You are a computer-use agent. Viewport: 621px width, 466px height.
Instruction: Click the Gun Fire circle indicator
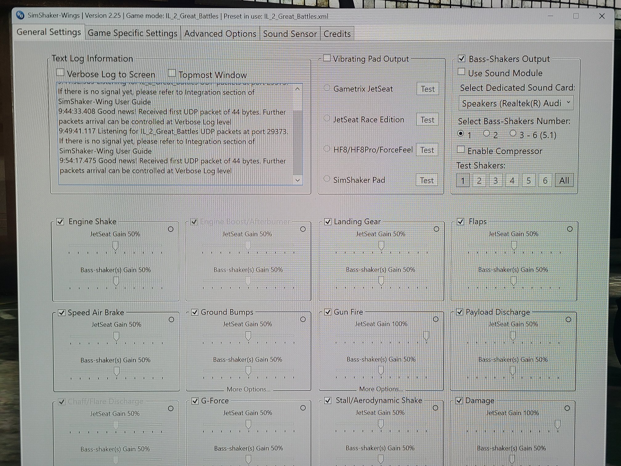tap(436, 319)
